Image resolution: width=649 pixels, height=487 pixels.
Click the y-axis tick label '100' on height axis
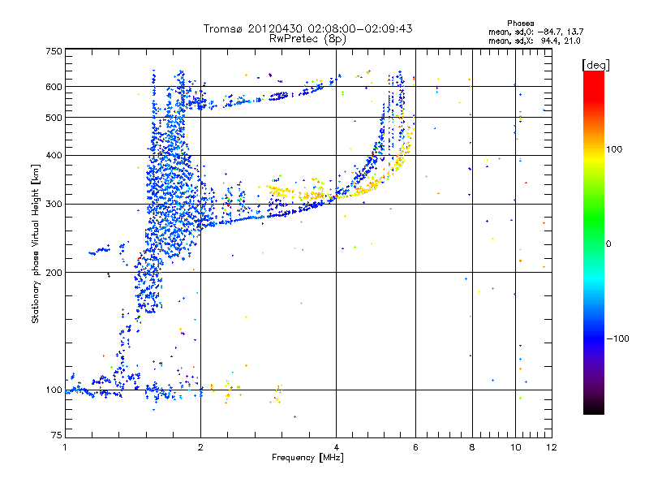pyautogui.click(x=54, y=390)
